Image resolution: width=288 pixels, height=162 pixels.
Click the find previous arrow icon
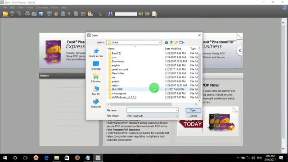pos(141,14)
